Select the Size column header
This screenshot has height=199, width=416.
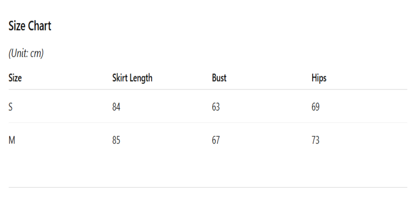click(15, 78)
